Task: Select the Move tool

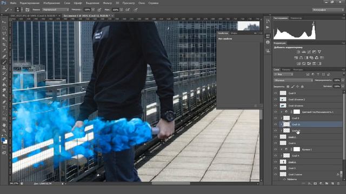Action: click(4, 22)
